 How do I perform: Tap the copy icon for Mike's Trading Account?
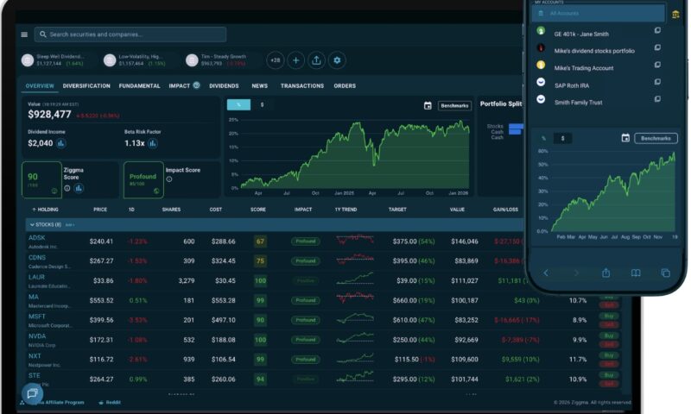click(657, 65)
